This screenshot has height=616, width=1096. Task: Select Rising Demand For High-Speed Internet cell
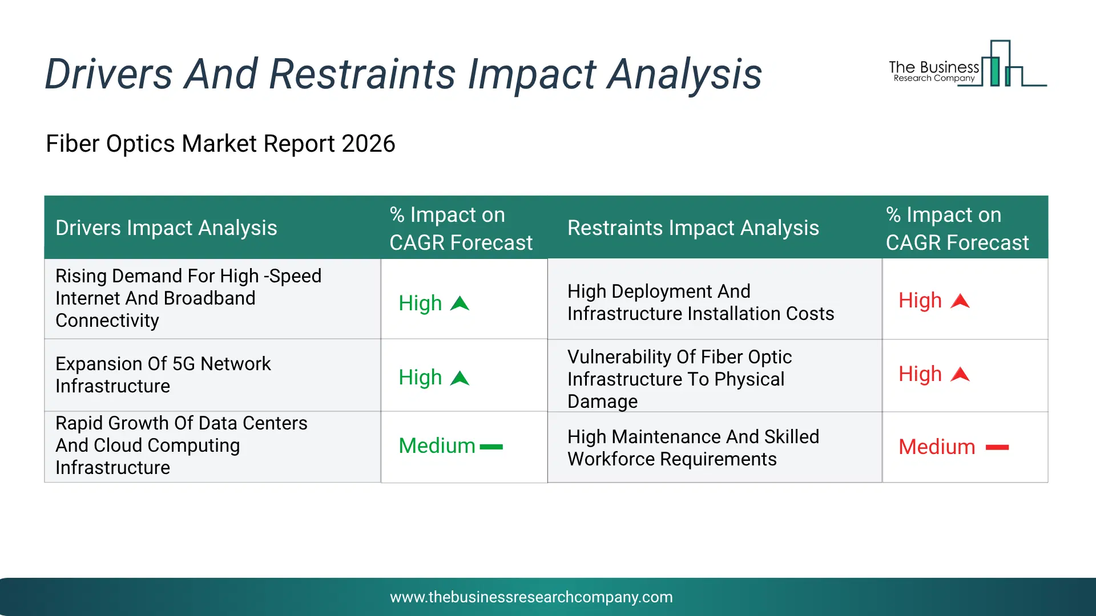point(212,298)
